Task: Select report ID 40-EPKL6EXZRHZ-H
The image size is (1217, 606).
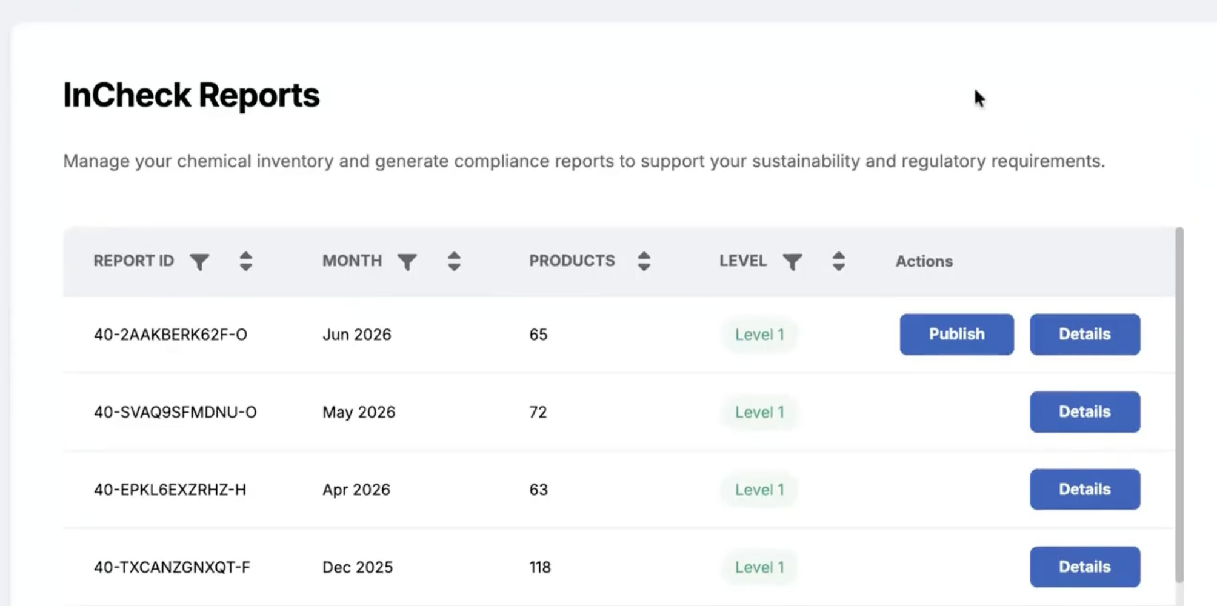Action: 170,490
